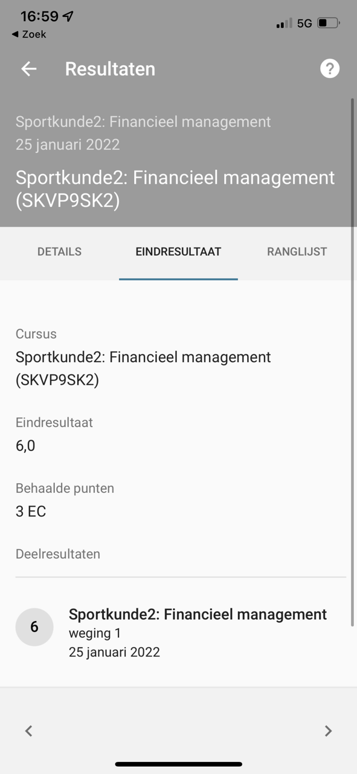The height and width of the screenshot is (774, 357).
Task: Tap the Behaalde punten value 3 EC
Action: (x=31, y=512)
